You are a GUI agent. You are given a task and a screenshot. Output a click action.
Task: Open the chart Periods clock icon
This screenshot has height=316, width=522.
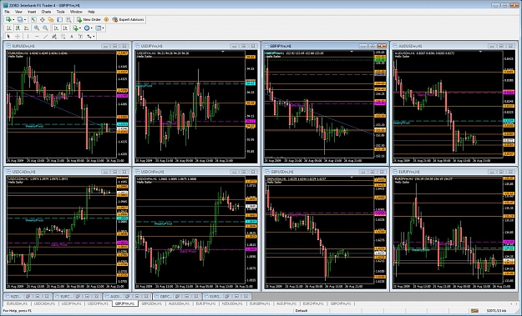click(x=87, y=28)
